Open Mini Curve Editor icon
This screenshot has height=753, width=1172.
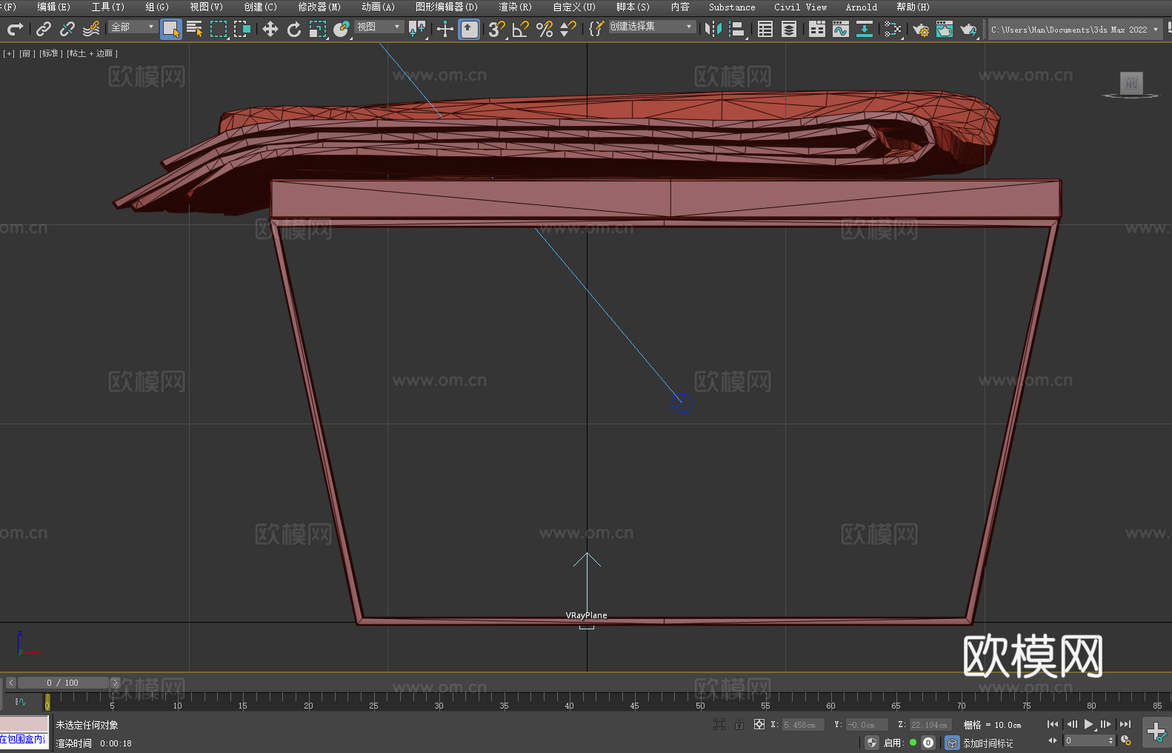(x=21, y=701)
